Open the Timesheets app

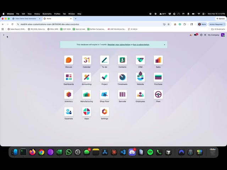(x=122, y=77)
